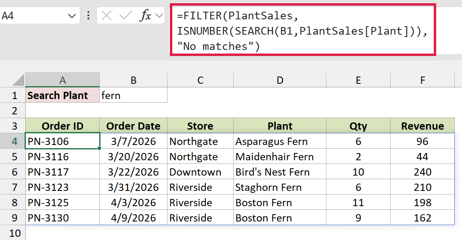Select cell PN-3117
Viewport: 462px width, 240px height.
click(x=63, y=172)
